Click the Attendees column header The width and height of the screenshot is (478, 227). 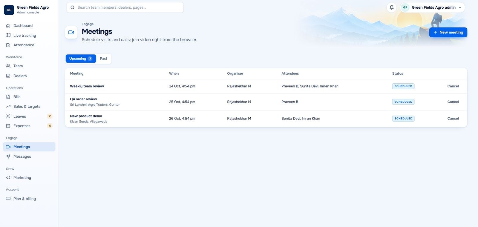290,73
